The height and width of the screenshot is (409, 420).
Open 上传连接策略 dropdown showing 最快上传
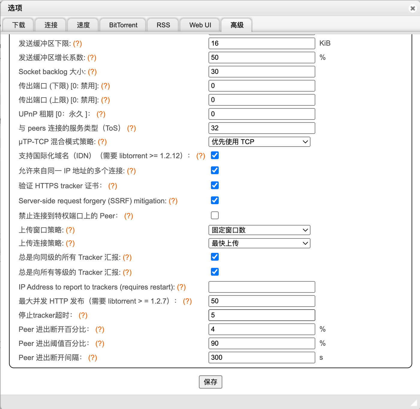259,243
